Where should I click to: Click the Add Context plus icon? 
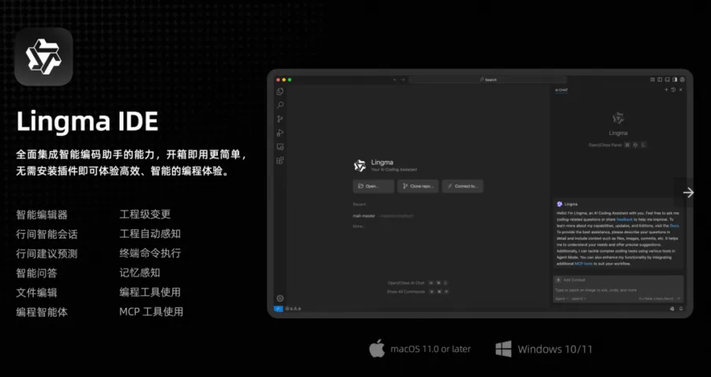pyautogui.click(x=558, y=280)
